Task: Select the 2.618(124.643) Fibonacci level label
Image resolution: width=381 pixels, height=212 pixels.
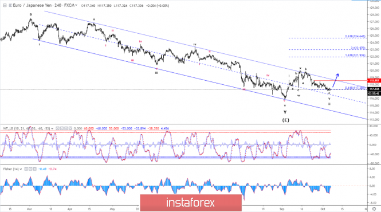Action: tap(355, 37)
